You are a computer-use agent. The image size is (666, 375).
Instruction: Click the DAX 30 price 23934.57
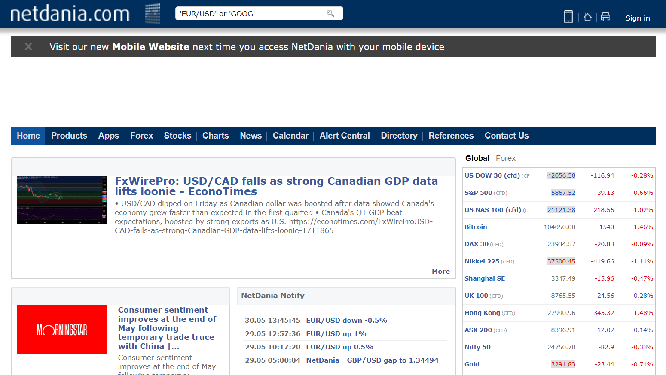561,244
